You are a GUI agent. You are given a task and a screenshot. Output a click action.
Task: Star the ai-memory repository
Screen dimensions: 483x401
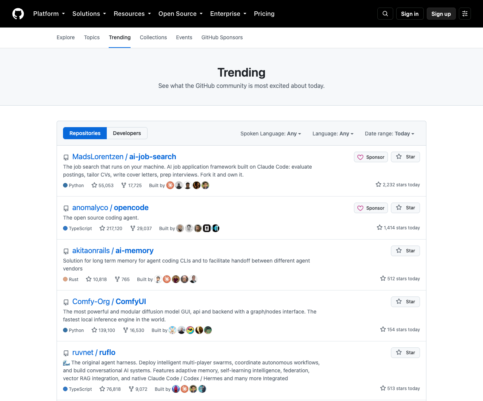pos(405,251)
